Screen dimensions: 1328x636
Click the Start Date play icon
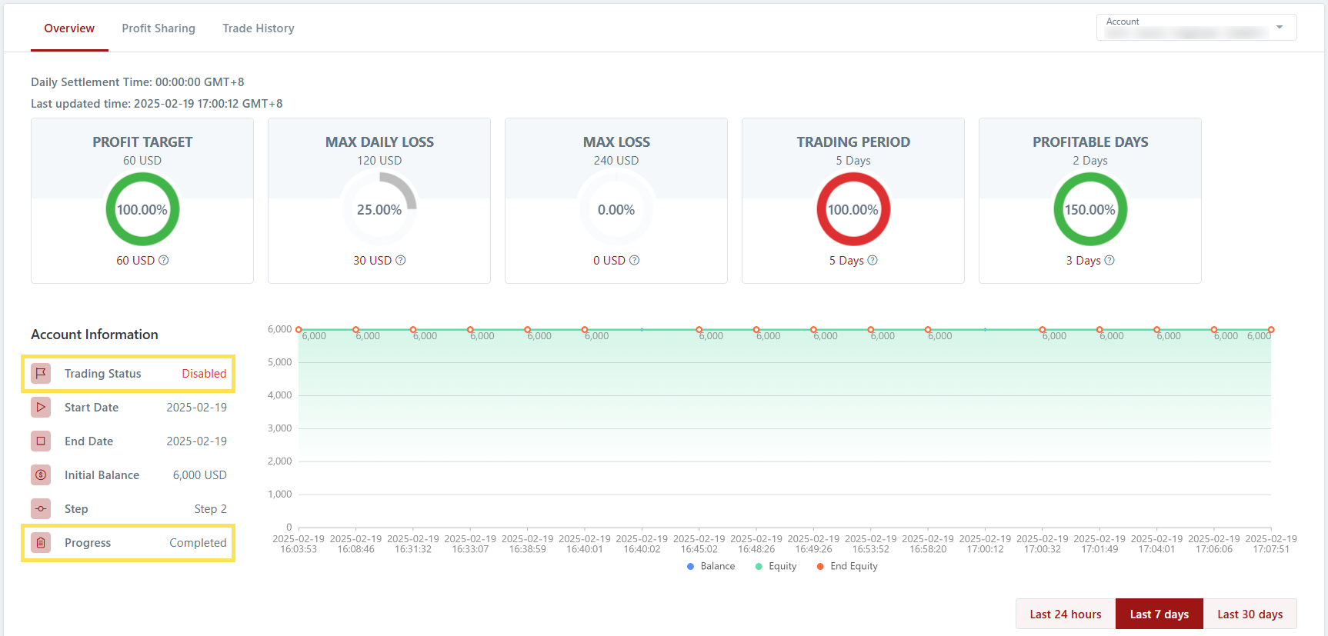(x=41, y=408)
